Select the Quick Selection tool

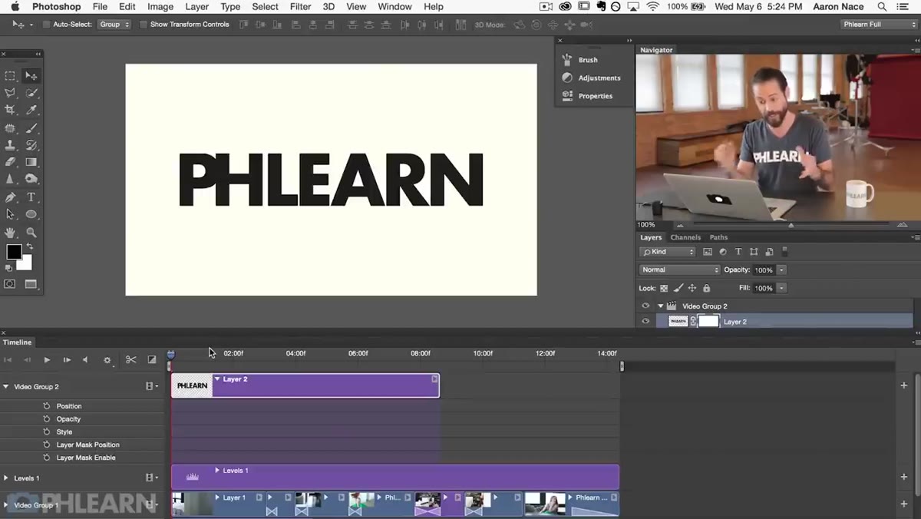31,93
